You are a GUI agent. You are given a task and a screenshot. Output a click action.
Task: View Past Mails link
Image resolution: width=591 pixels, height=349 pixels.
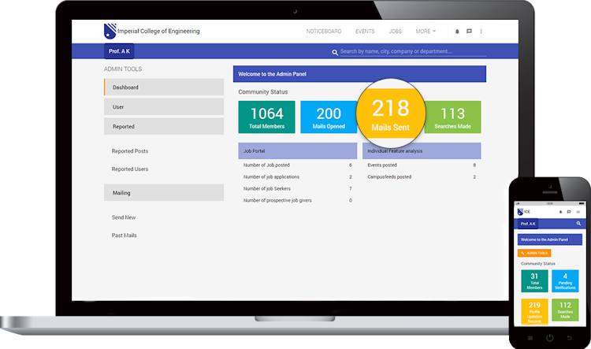[124, 236]
